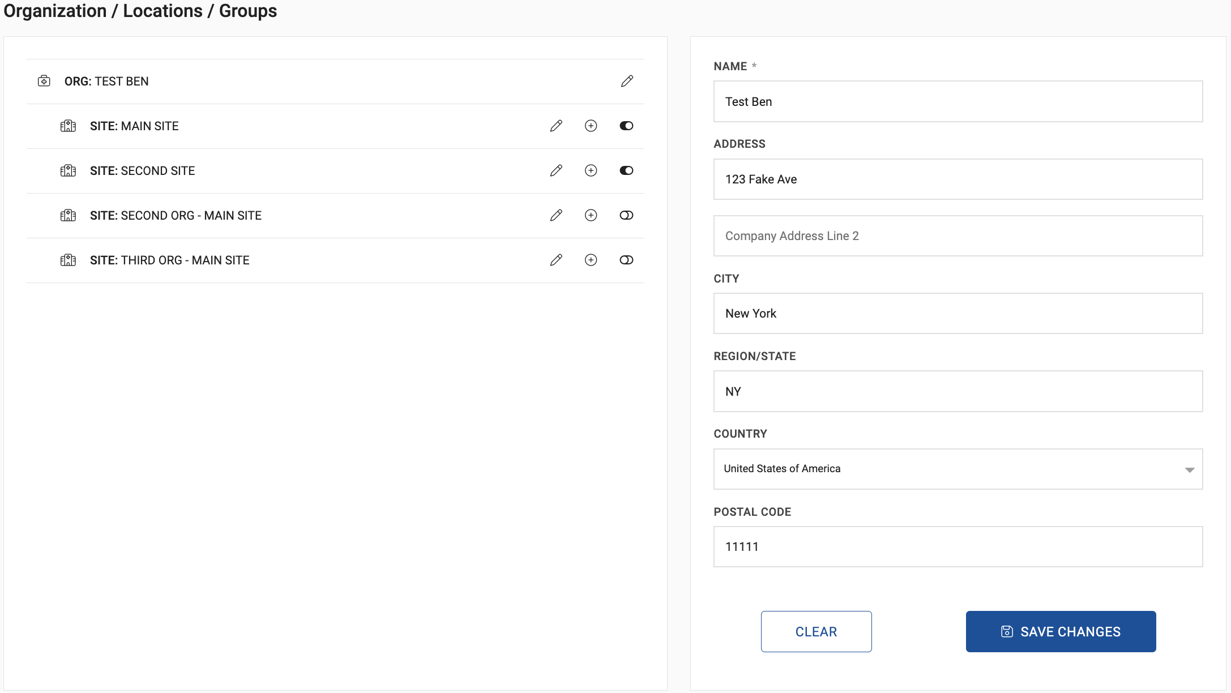Image resolution: width=1231 pixels, height=693 pixels.
Task: Click the edit pencil for ORG: Test Ben
Action: click(x=627, y=81)
